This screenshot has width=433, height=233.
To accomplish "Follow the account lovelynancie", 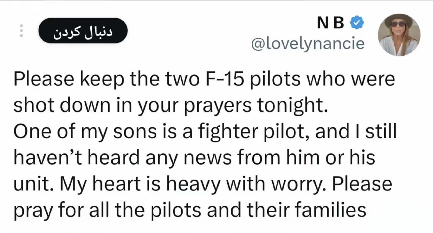I will pos(83,31).
